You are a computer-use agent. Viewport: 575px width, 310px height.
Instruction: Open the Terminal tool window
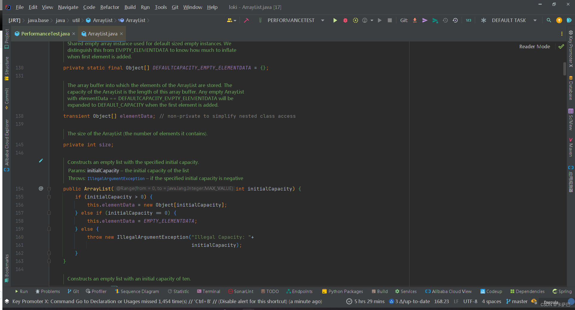coord(208,291)
